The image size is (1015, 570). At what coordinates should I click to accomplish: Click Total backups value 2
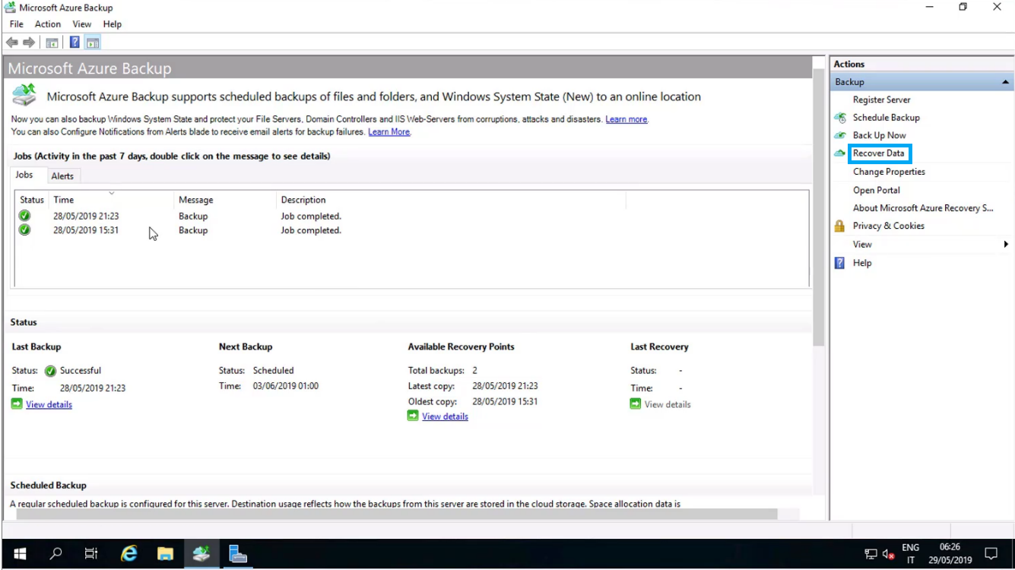point(474,371)
